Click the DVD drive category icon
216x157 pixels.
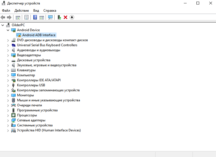pyautogui.click(x=13, y=40)
